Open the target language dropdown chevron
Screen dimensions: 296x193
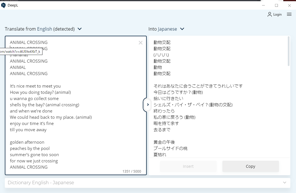click(x=182, y=29)
